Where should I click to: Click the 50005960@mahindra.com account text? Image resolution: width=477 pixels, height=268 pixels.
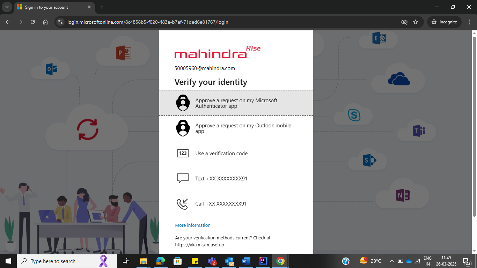[205, 68]
